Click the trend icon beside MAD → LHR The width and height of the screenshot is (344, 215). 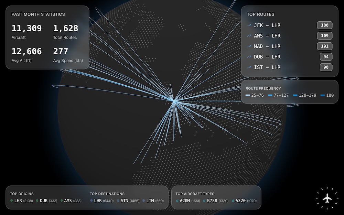coord(249,46)
